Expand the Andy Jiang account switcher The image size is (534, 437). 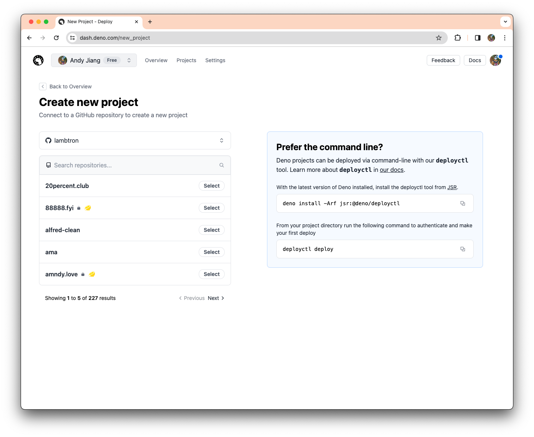pos(129,60)
